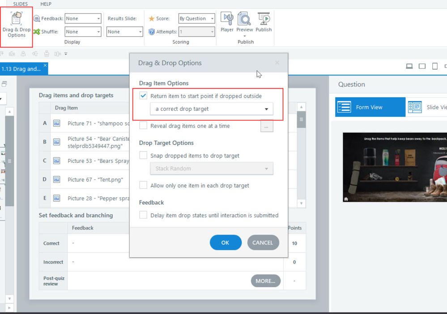The image size is (447, 314).
Task: Switch to Slide View
Action: click(x=427, y=107)
